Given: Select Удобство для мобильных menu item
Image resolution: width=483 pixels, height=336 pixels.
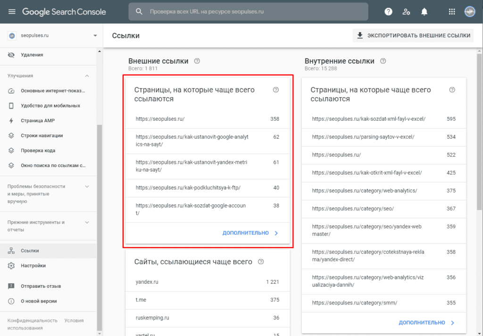Looking at the screenshot, I should tap(50, 106).
